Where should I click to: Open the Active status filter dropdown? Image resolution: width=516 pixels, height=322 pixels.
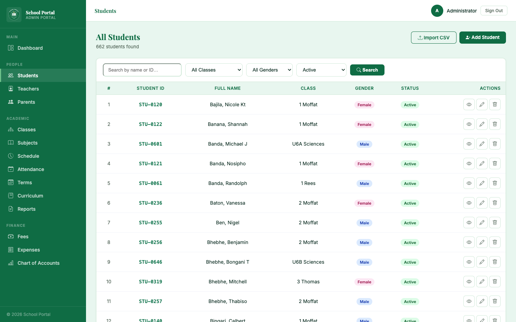(x=321, y=70)
